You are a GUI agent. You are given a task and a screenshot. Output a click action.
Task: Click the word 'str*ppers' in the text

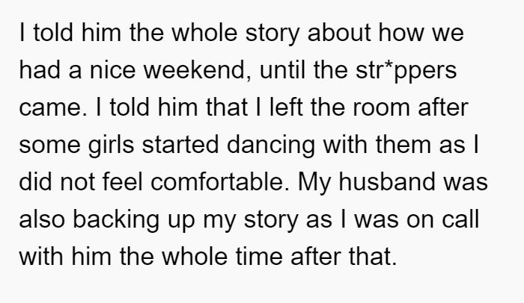click(x=406, y=72)
